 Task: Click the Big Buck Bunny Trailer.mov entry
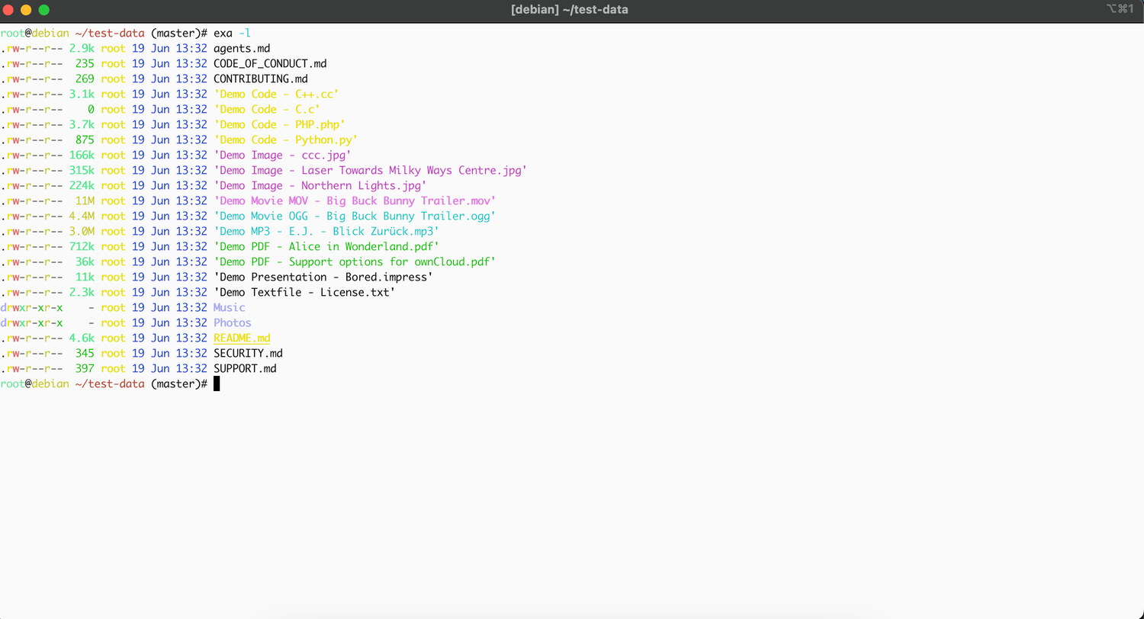pyautogui.click(x=355, y=200)
